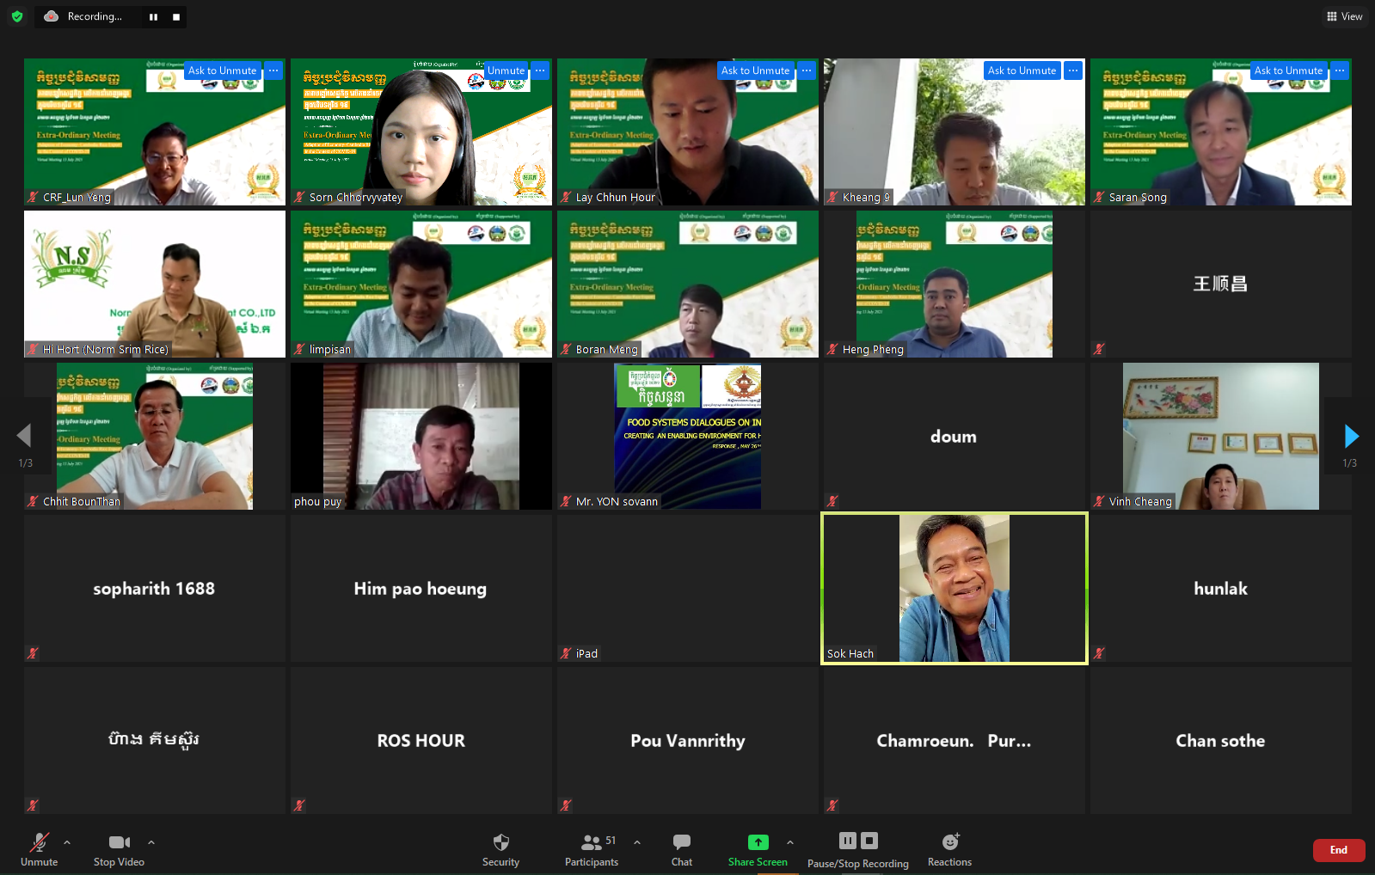
Task: Select Boran Meng video tile
Action: click(688, 284)
